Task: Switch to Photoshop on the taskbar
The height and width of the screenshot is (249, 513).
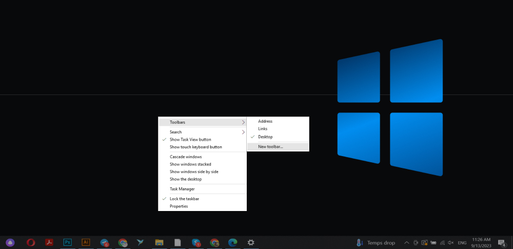Action: (x=67, y=242)
